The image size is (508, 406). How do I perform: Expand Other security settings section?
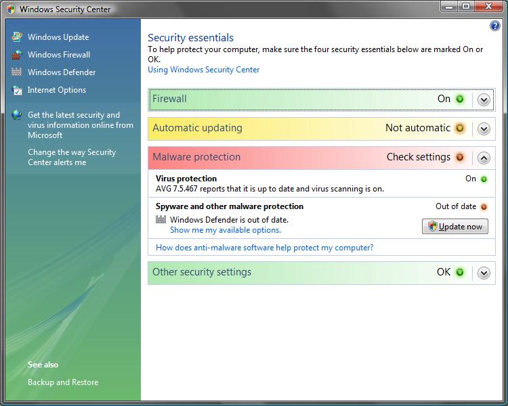484,273
